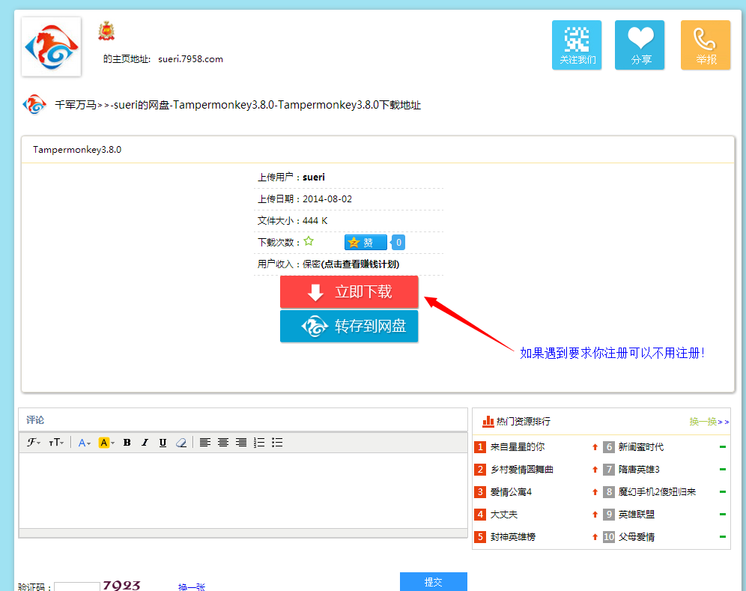The width and height of the screenshot is (746, 591).
Task: Click the blue 提交 submit button
Action: click(434, 581)
